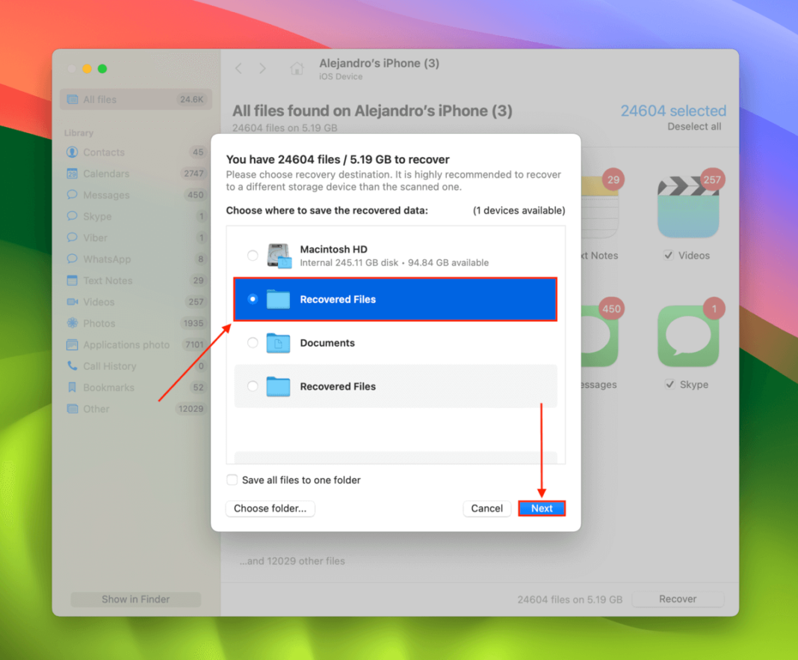Choose the Documents folder radio button
Screen dimensions: 798x660
point(253,343)
